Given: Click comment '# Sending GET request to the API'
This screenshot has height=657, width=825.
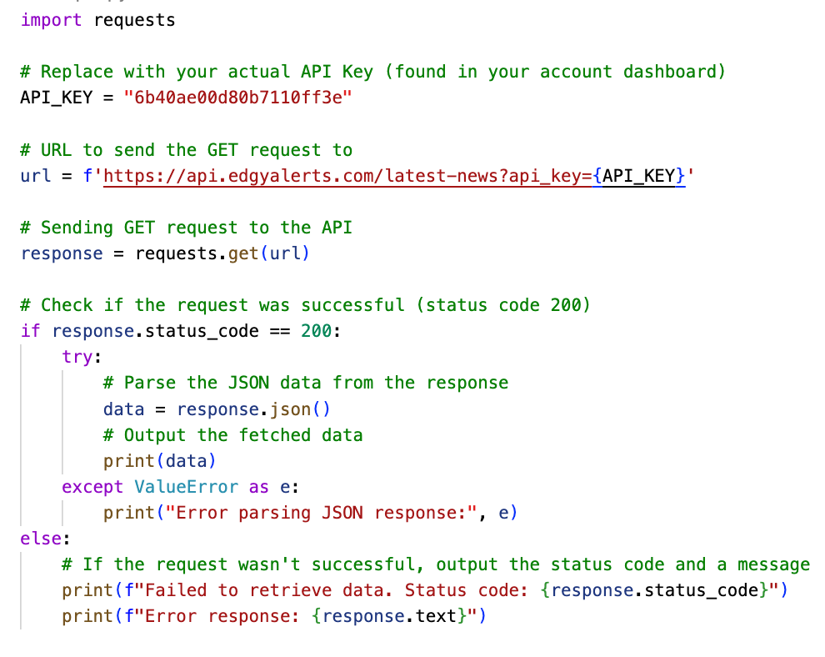Looking at the screenshot, I should coord(187,228).
